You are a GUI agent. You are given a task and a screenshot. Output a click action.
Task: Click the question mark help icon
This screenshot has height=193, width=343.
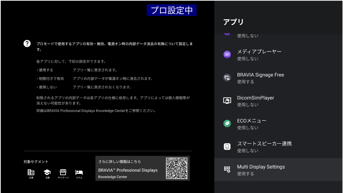coord(27,44)
